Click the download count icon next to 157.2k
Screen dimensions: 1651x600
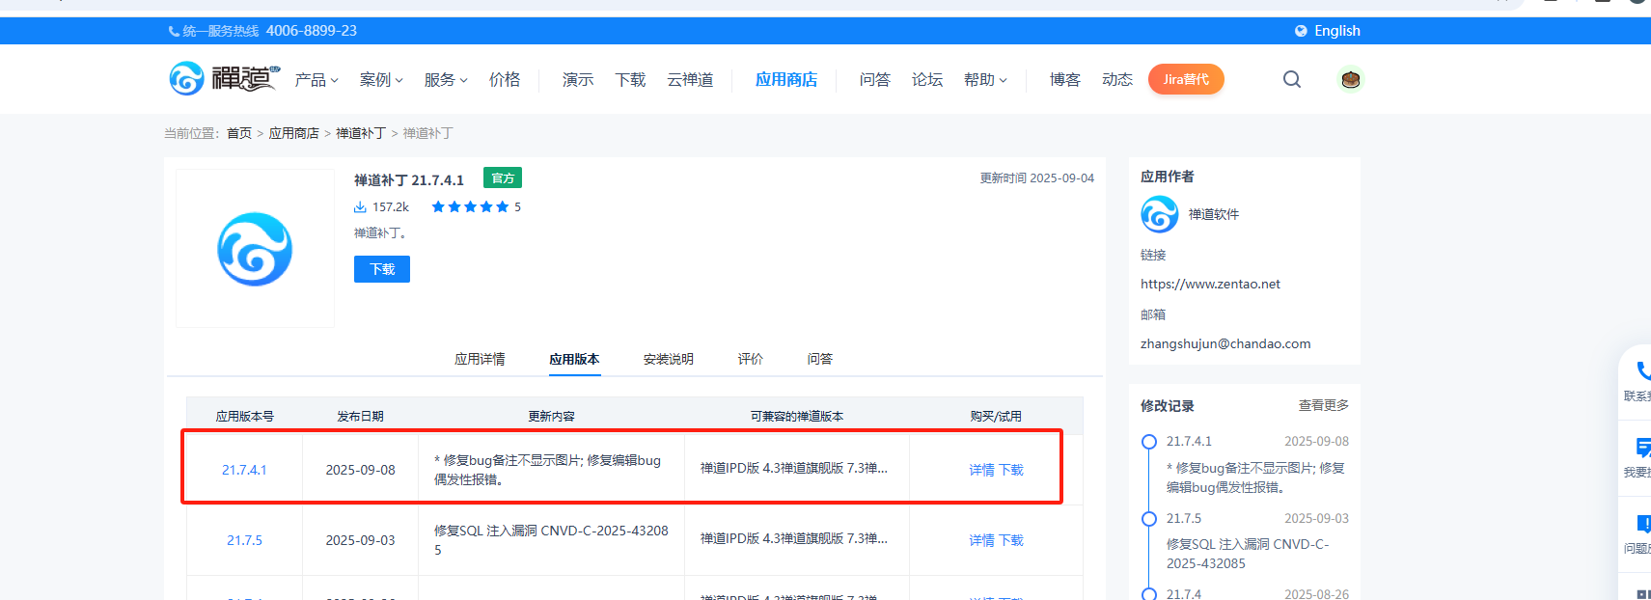pos(360,207)
